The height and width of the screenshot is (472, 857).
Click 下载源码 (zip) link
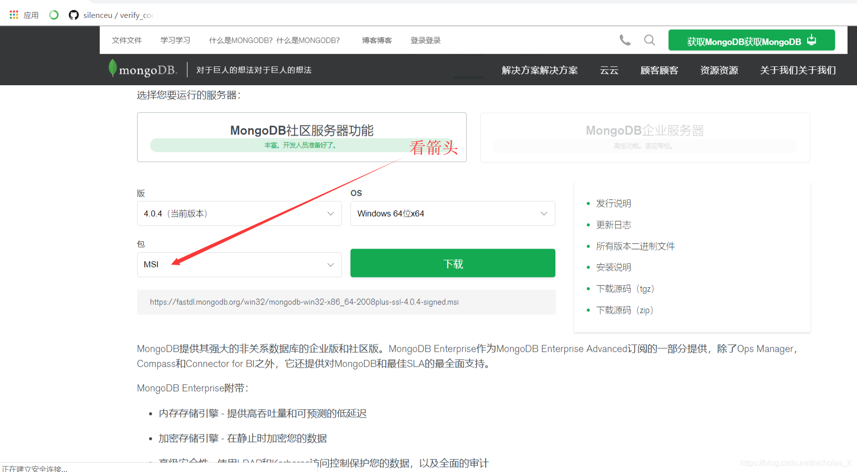point(625,310)
